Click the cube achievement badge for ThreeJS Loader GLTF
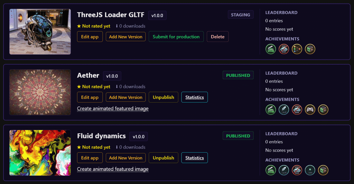This screenshot has width=354, height=184. [310, 49]
